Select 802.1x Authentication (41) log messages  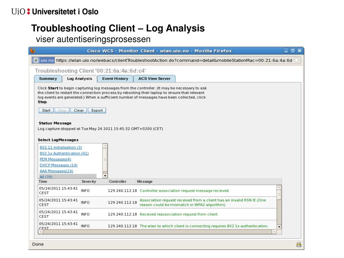(x=64, y=153)
